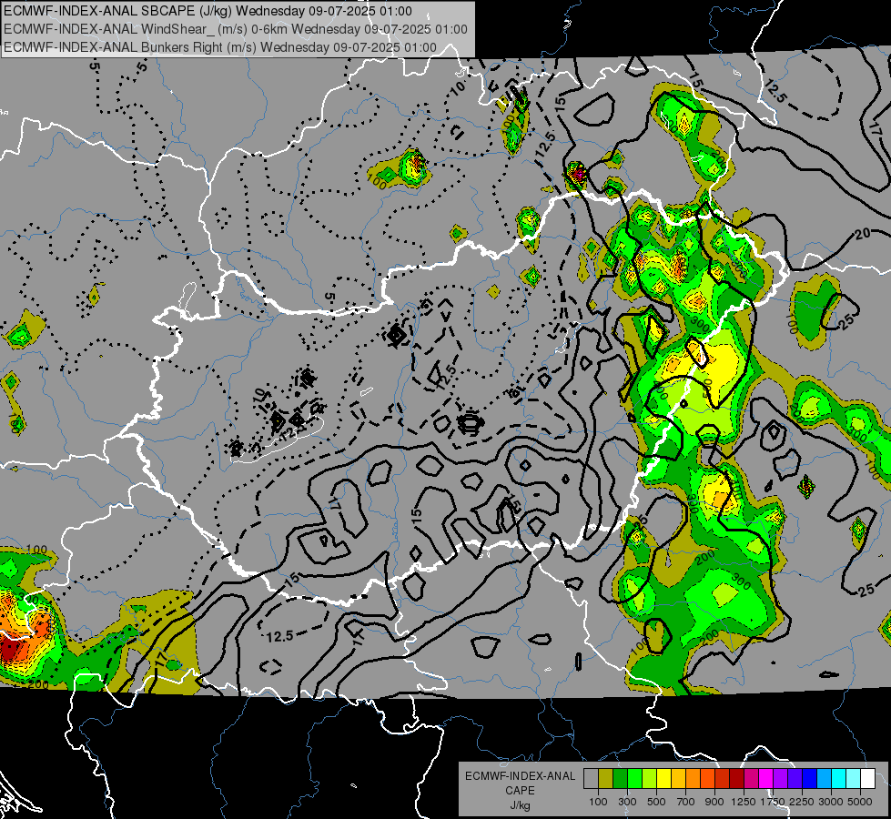The image size is (891, 819).
Task: Select the orange-red swatch left of 900
Action: click(707, 779)
